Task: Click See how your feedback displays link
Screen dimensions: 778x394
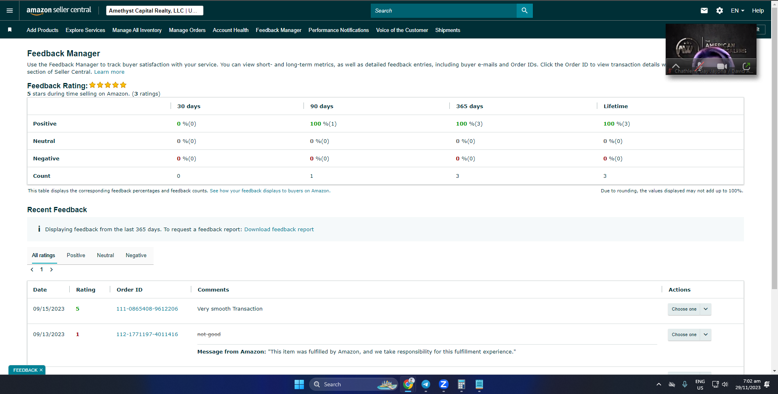Action: pyautogui.click(x=269, y=191)
